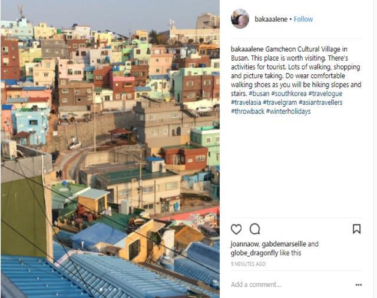
Task: Save post with bookmark icon
Action: [356, 229]
